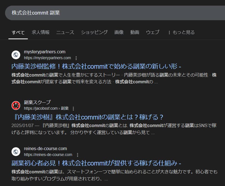
Task: Click the https://mysterypartners.com URL
Action: [x=47, y=58]
